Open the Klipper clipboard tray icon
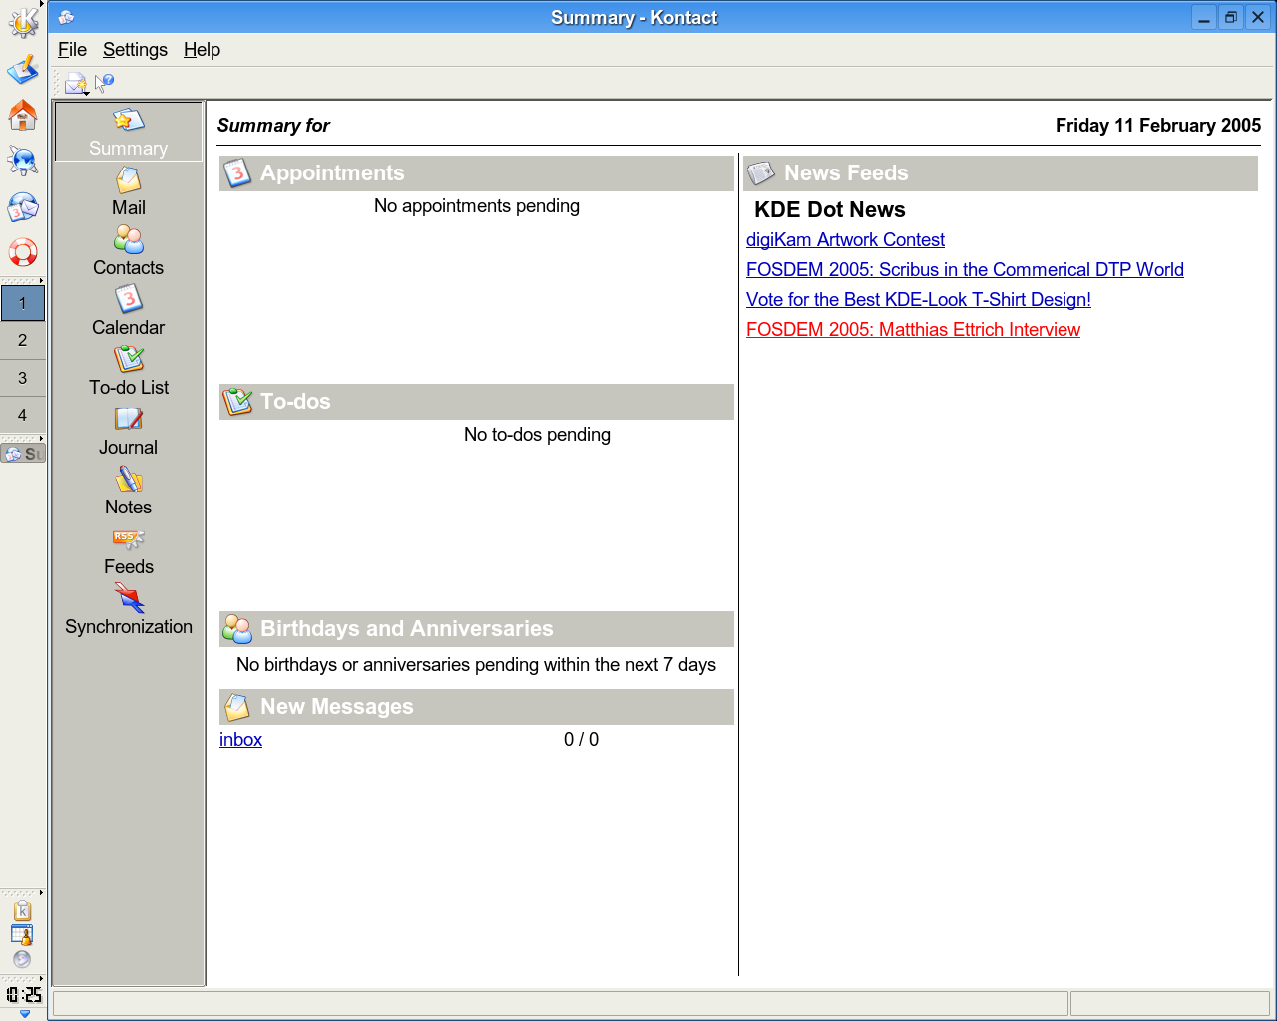 pos(22,911)
